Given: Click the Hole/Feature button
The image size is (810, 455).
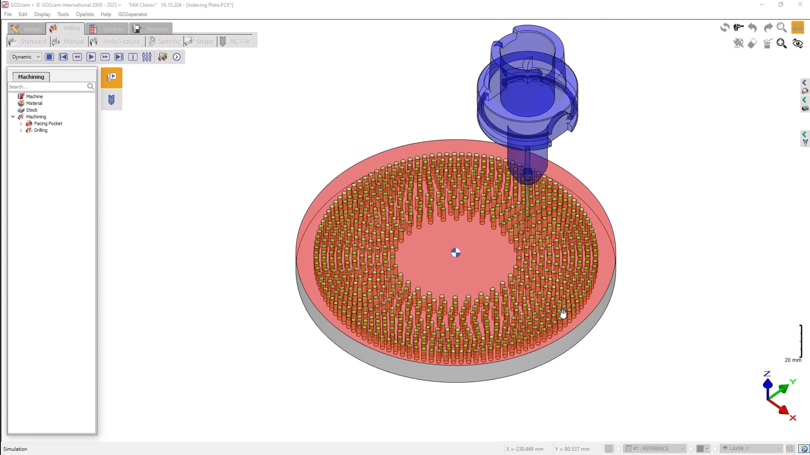Looking at the screenshot, I should tap(116, 41).
